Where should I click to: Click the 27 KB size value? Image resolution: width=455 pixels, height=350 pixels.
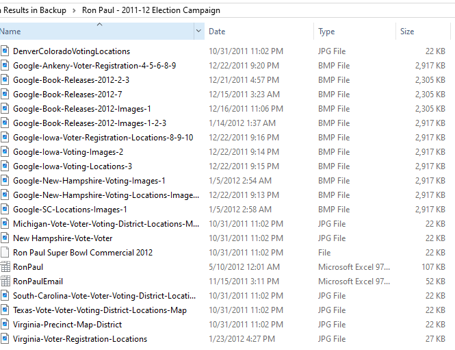[435, 338]
